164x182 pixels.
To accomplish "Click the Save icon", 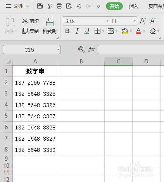I will pyautogui.click(x=40, y=6).
